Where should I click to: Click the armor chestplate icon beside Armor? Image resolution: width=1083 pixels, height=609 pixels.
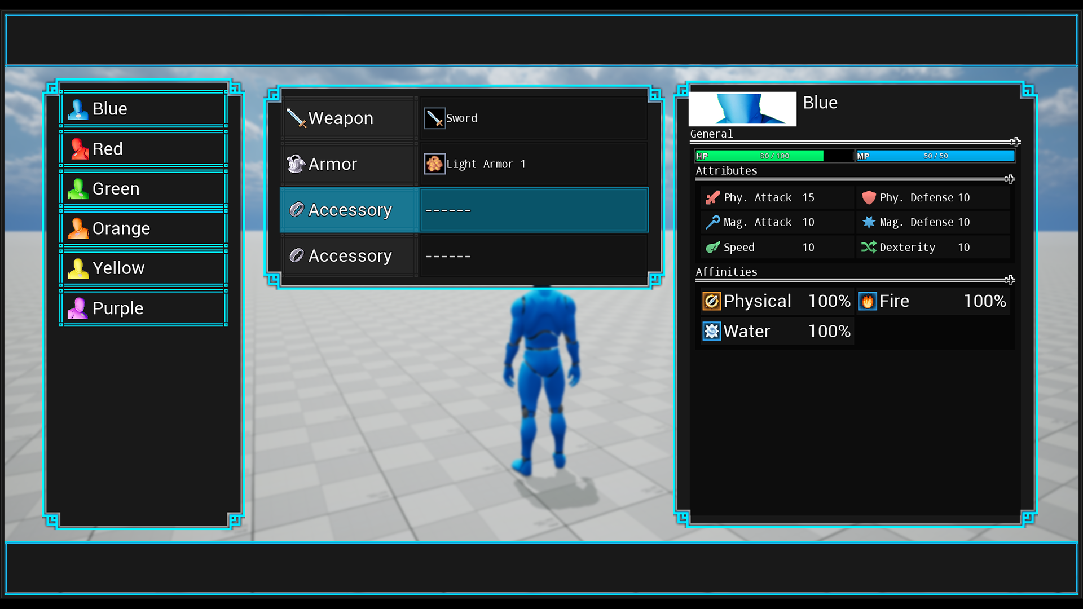(x=296, y=164)
